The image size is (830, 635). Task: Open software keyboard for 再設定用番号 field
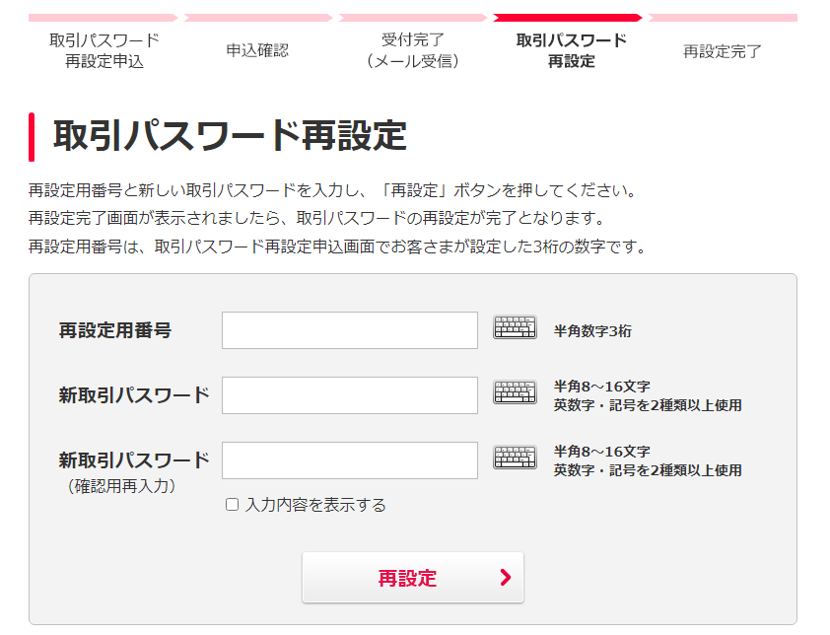(515, 328)
